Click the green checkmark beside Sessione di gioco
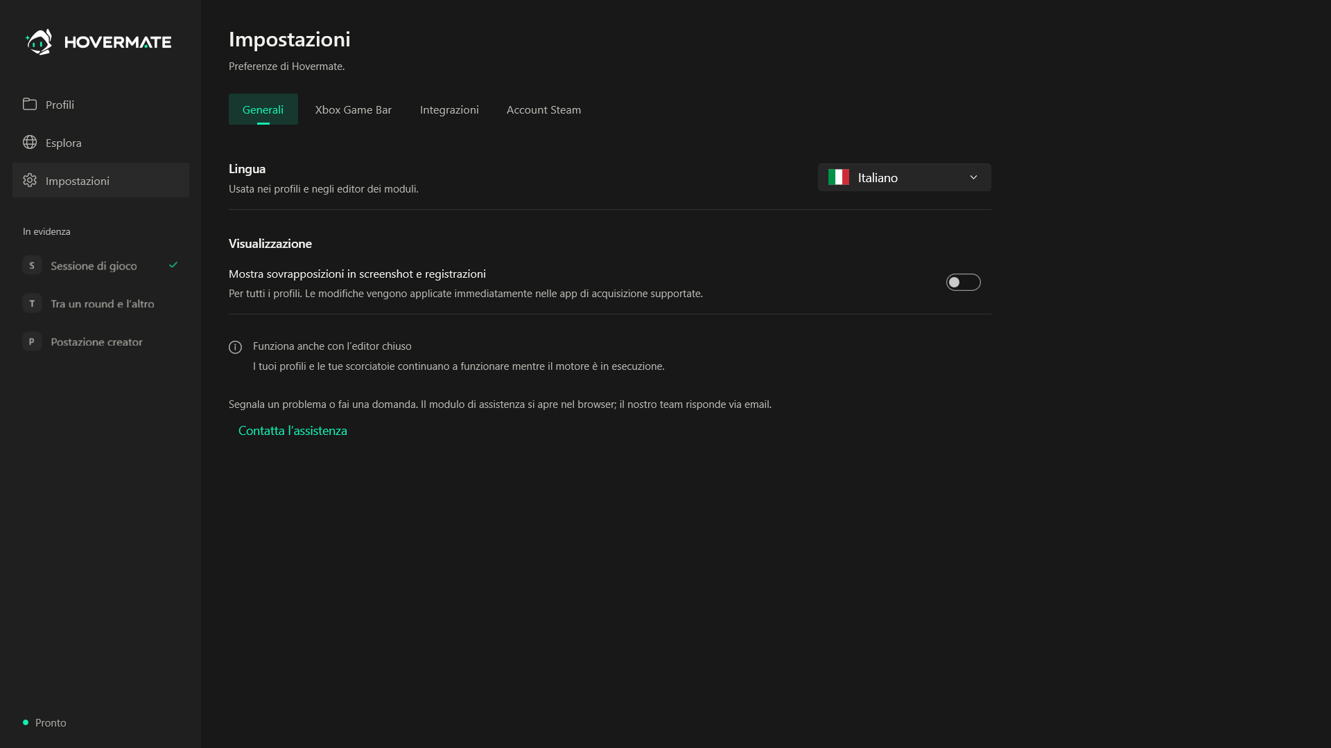 (x=173, y=265)
